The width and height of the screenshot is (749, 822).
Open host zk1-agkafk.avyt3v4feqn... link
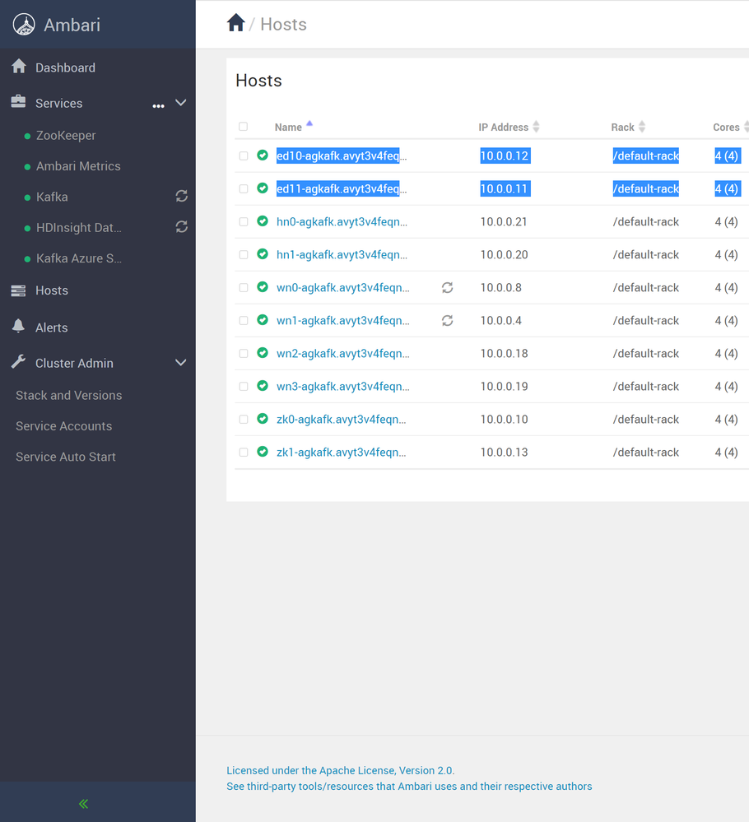click(x=342, y=453)
